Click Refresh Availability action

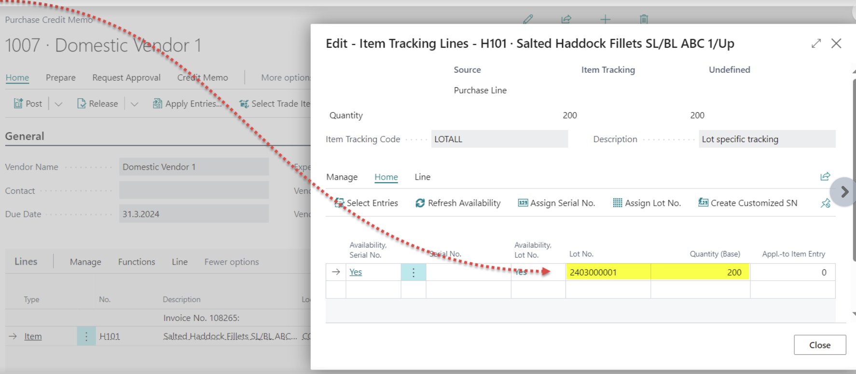click(458, 203)
